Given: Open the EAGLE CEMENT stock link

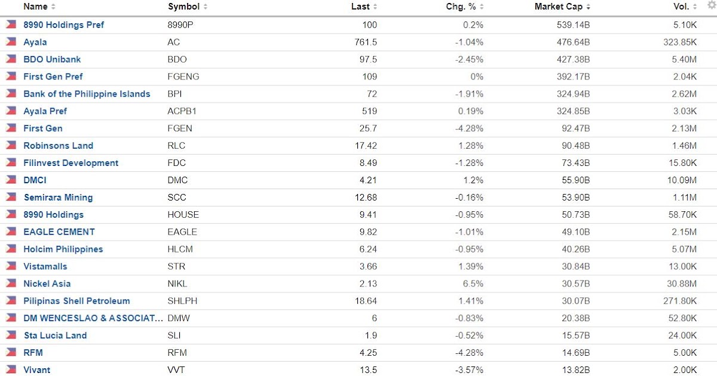Looking at the screenshot, I should pyautogui.click(x=59, y=232).
